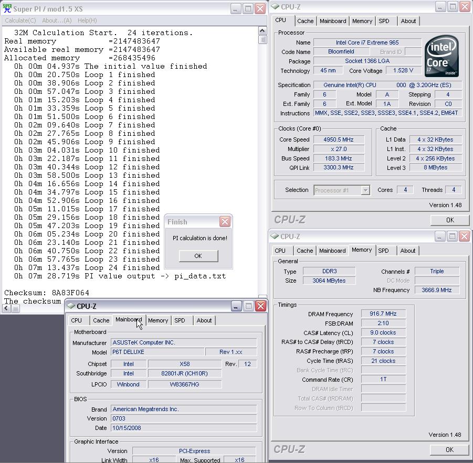Click the Super PI logo in the title bar

tap(7, 8)
